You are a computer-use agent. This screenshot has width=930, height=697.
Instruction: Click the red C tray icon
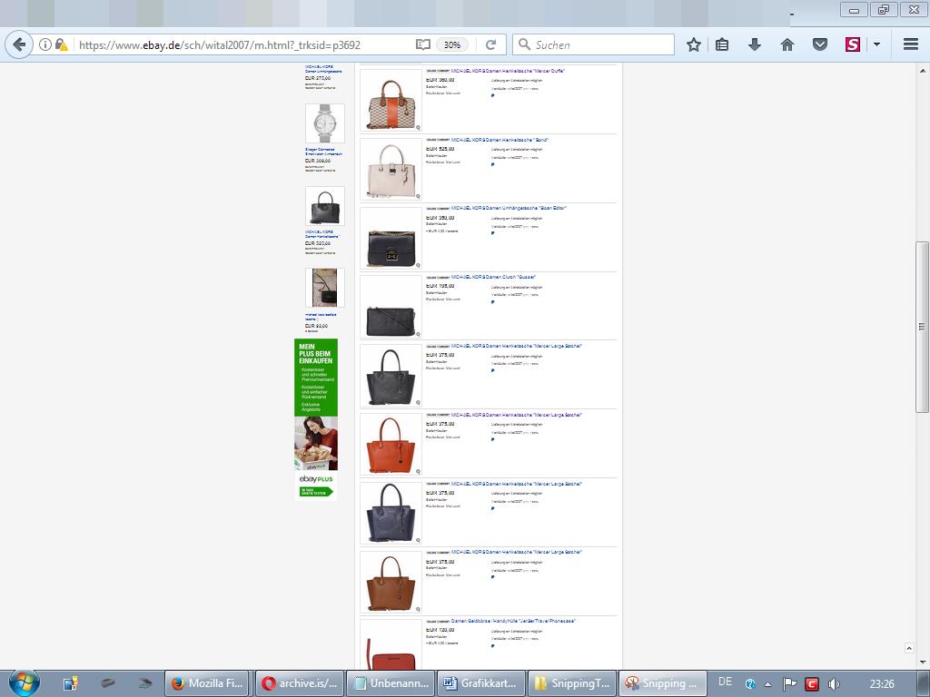click(811, 684)
